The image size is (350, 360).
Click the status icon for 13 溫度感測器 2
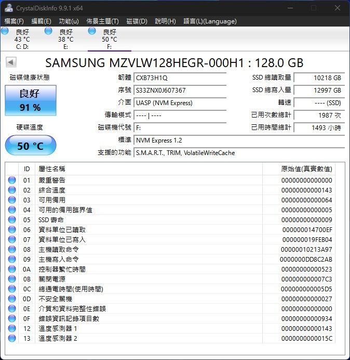(x=12, y=338)
